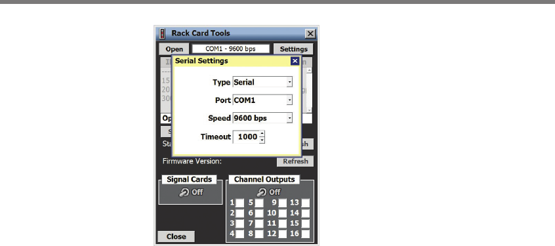Toggle the Signal Cards Off key switch
This screenshot has width=555, height=246.
[190, 192]
